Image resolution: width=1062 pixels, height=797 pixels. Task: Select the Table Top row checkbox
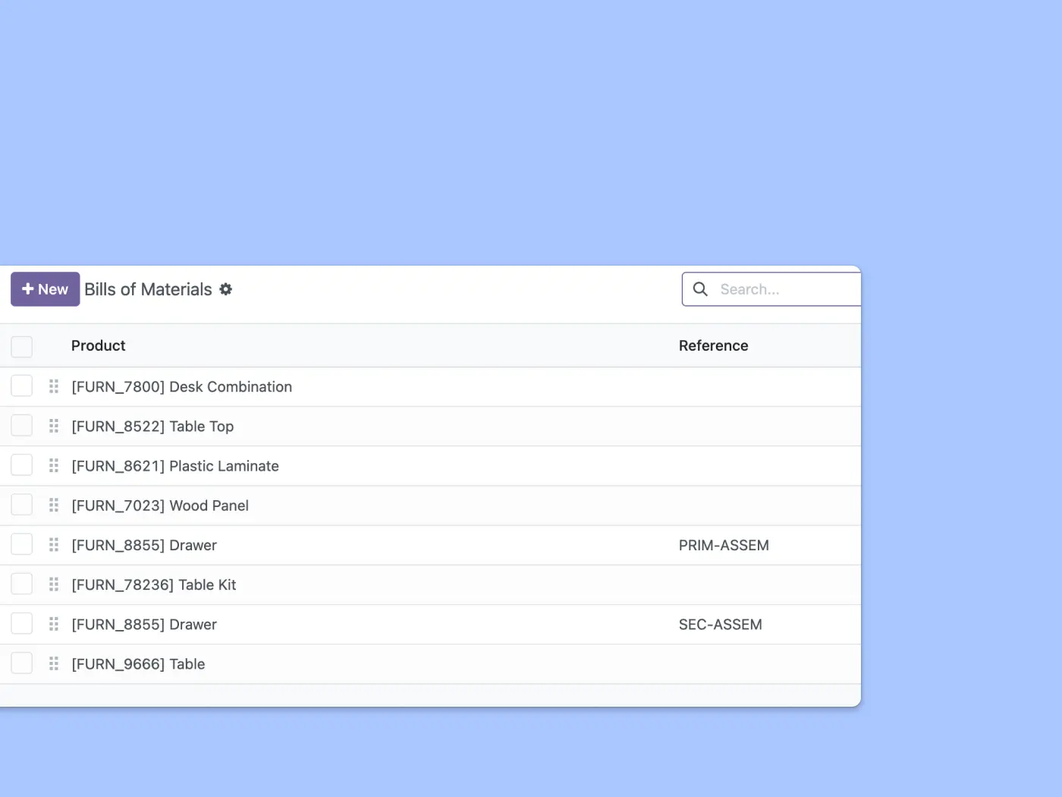tap(22, 426)
